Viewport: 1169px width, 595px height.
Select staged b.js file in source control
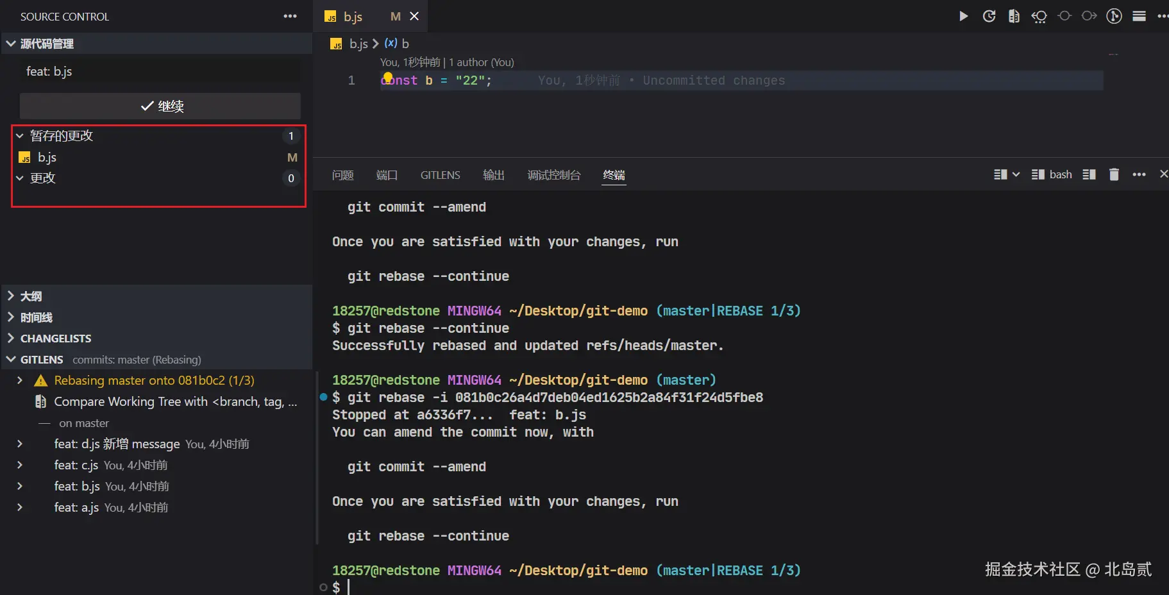47,157
